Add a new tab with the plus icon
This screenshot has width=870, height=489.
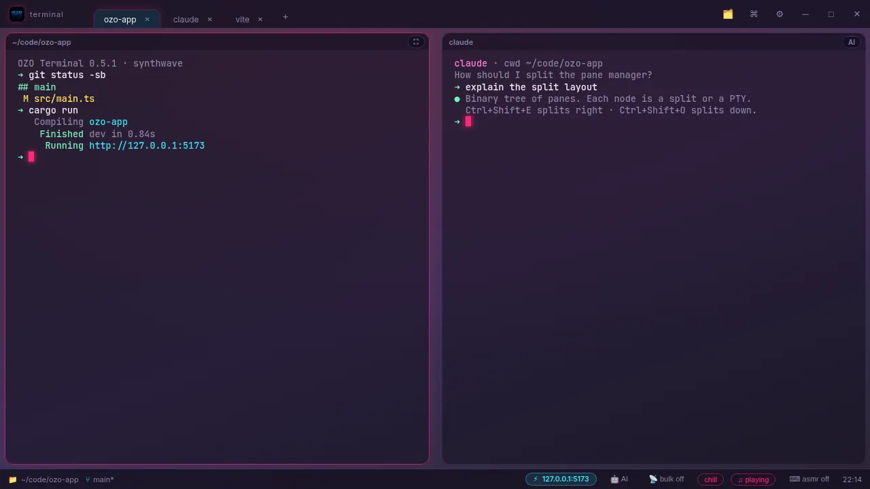[285, 17]
